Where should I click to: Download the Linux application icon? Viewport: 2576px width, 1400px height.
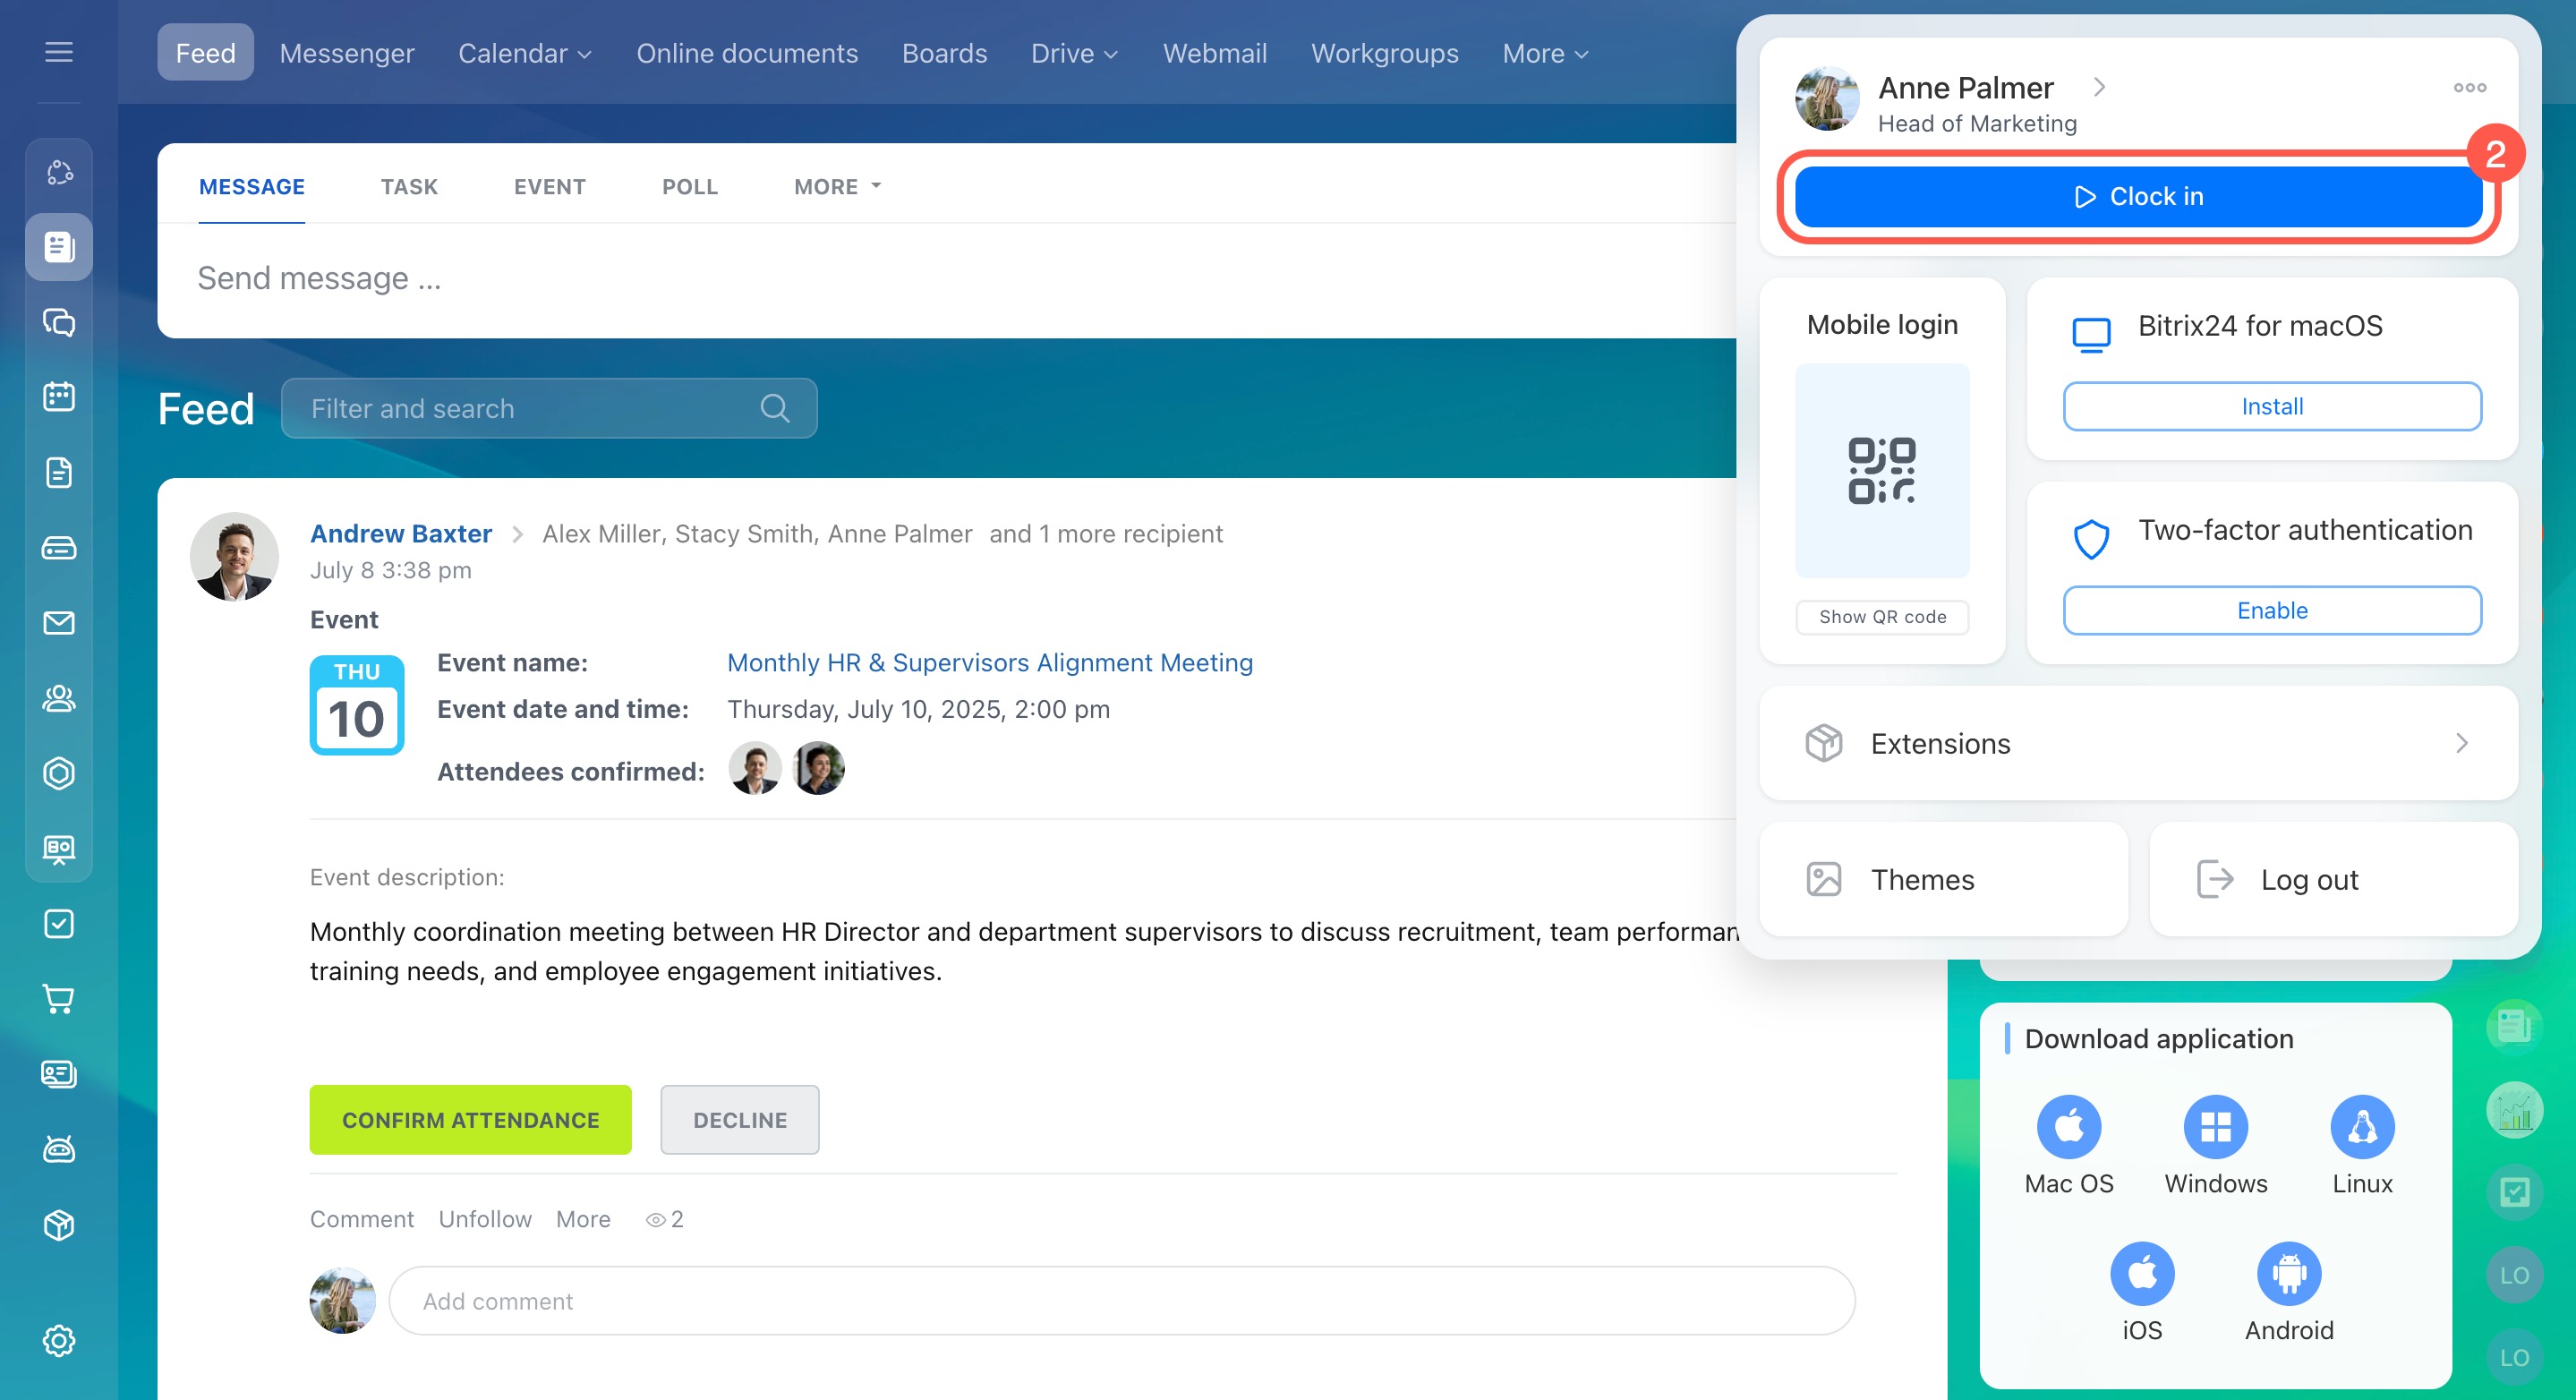(x=2361, y=1127)
